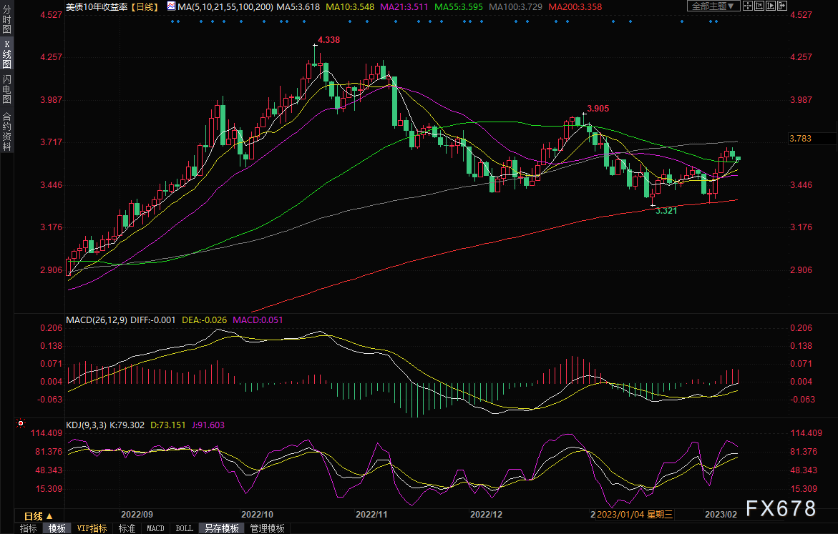
Task: Click the 2022/12 date axis label
Action: [x=487, y=514]
